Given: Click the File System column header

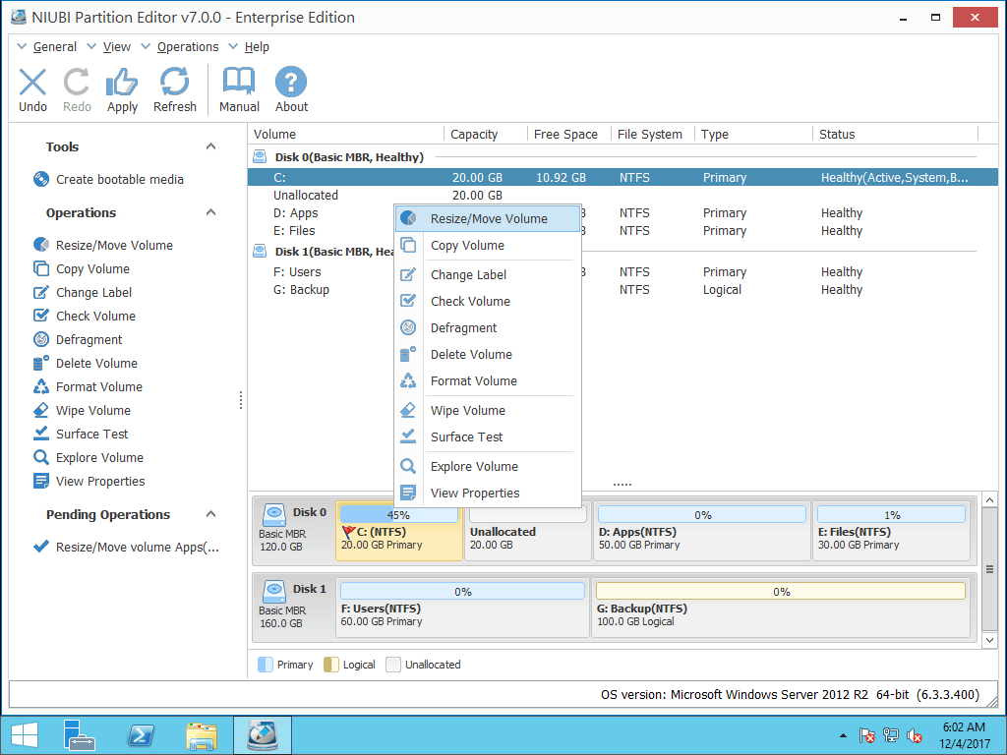Looking at the screenshot, I should tap(652, 134).
